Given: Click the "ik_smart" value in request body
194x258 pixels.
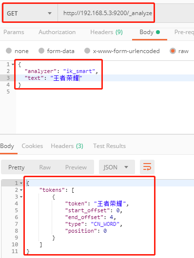Looking at the screenshot, I should pyautogui.click(x=79, y=71).
